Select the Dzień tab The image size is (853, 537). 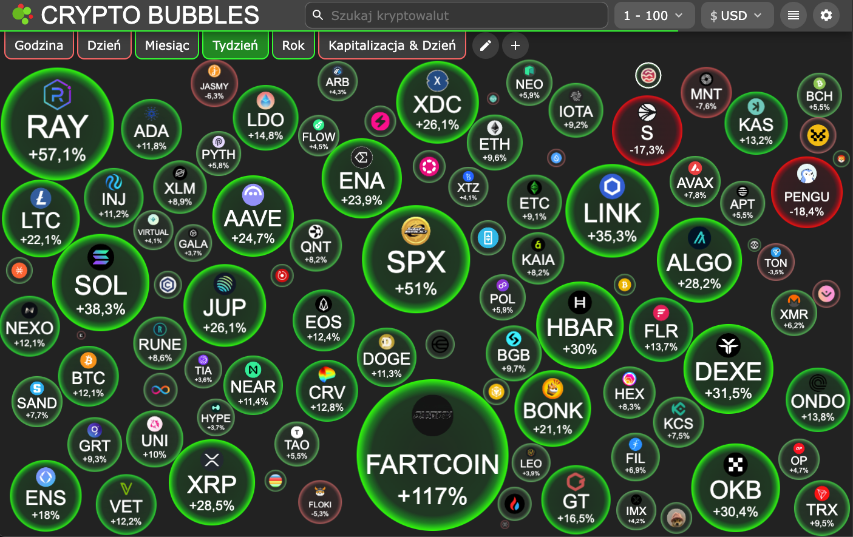[104, 46]
